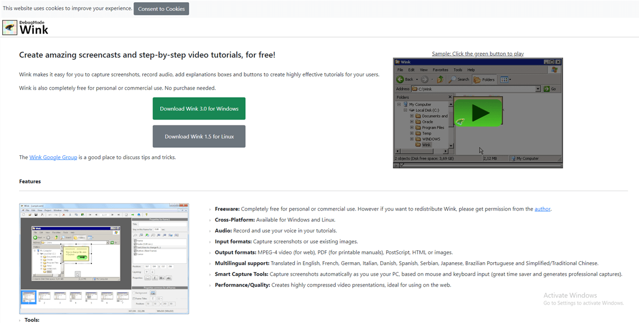
Task: Click the 'Tools:' label below screenshot
Action: [x=32, y=320]
